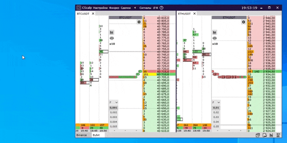This screenshot has height=143, width=287.
Task: Select the 0,002 volume button for BTCUSDT
Action: pos(114,113)
